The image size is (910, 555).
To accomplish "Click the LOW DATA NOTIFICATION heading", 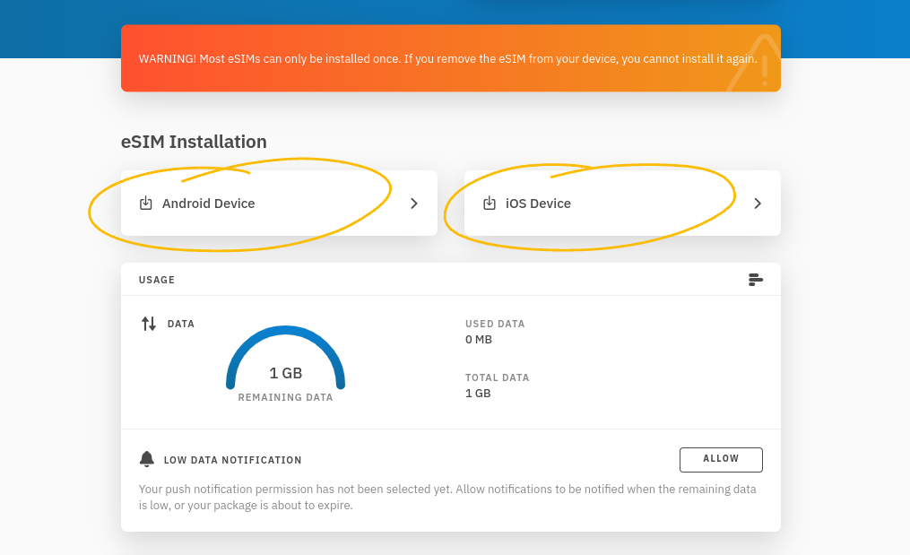I will coord(233,460).
